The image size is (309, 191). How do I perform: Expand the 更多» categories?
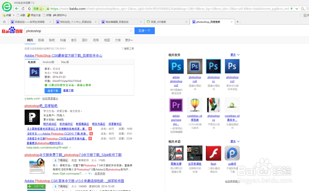(x=129, y=40)
